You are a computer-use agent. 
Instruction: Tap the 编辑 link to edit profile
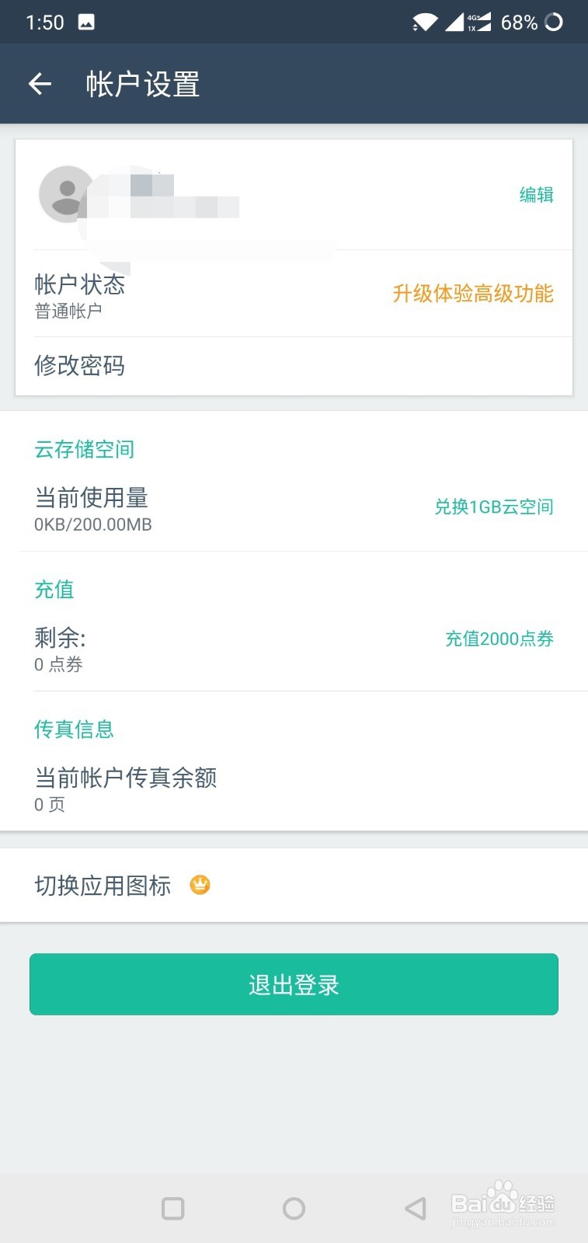(x=536, y=194)
